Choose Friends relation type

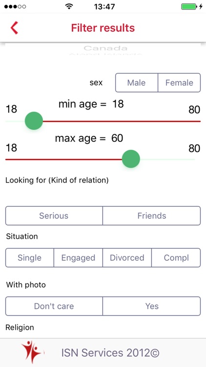[x=152, y=216]
